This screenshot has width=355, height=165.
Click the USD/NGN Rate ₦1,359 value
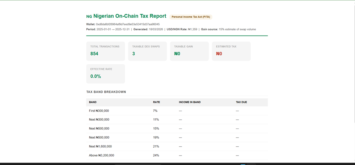pos(182,29)
